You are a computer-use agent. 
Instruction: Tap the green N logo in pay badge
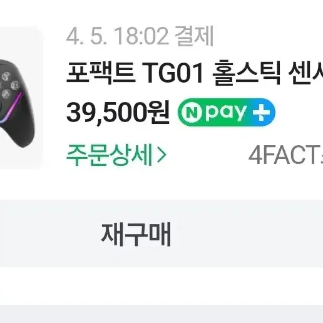click(x=192, y=112)
